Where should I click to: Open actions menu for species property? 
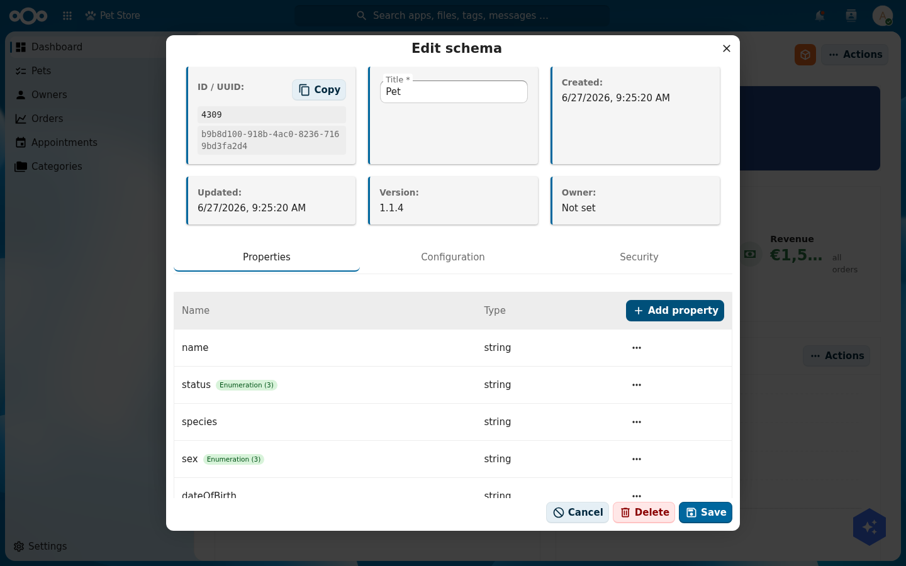click(x=637, y=422)
